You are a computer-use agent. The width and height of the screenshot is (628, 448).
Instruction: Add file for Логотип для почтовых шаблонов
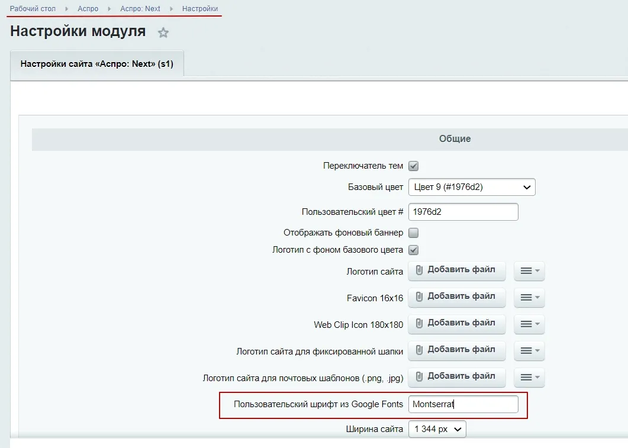pyautogui.click(x=456, y=377)
